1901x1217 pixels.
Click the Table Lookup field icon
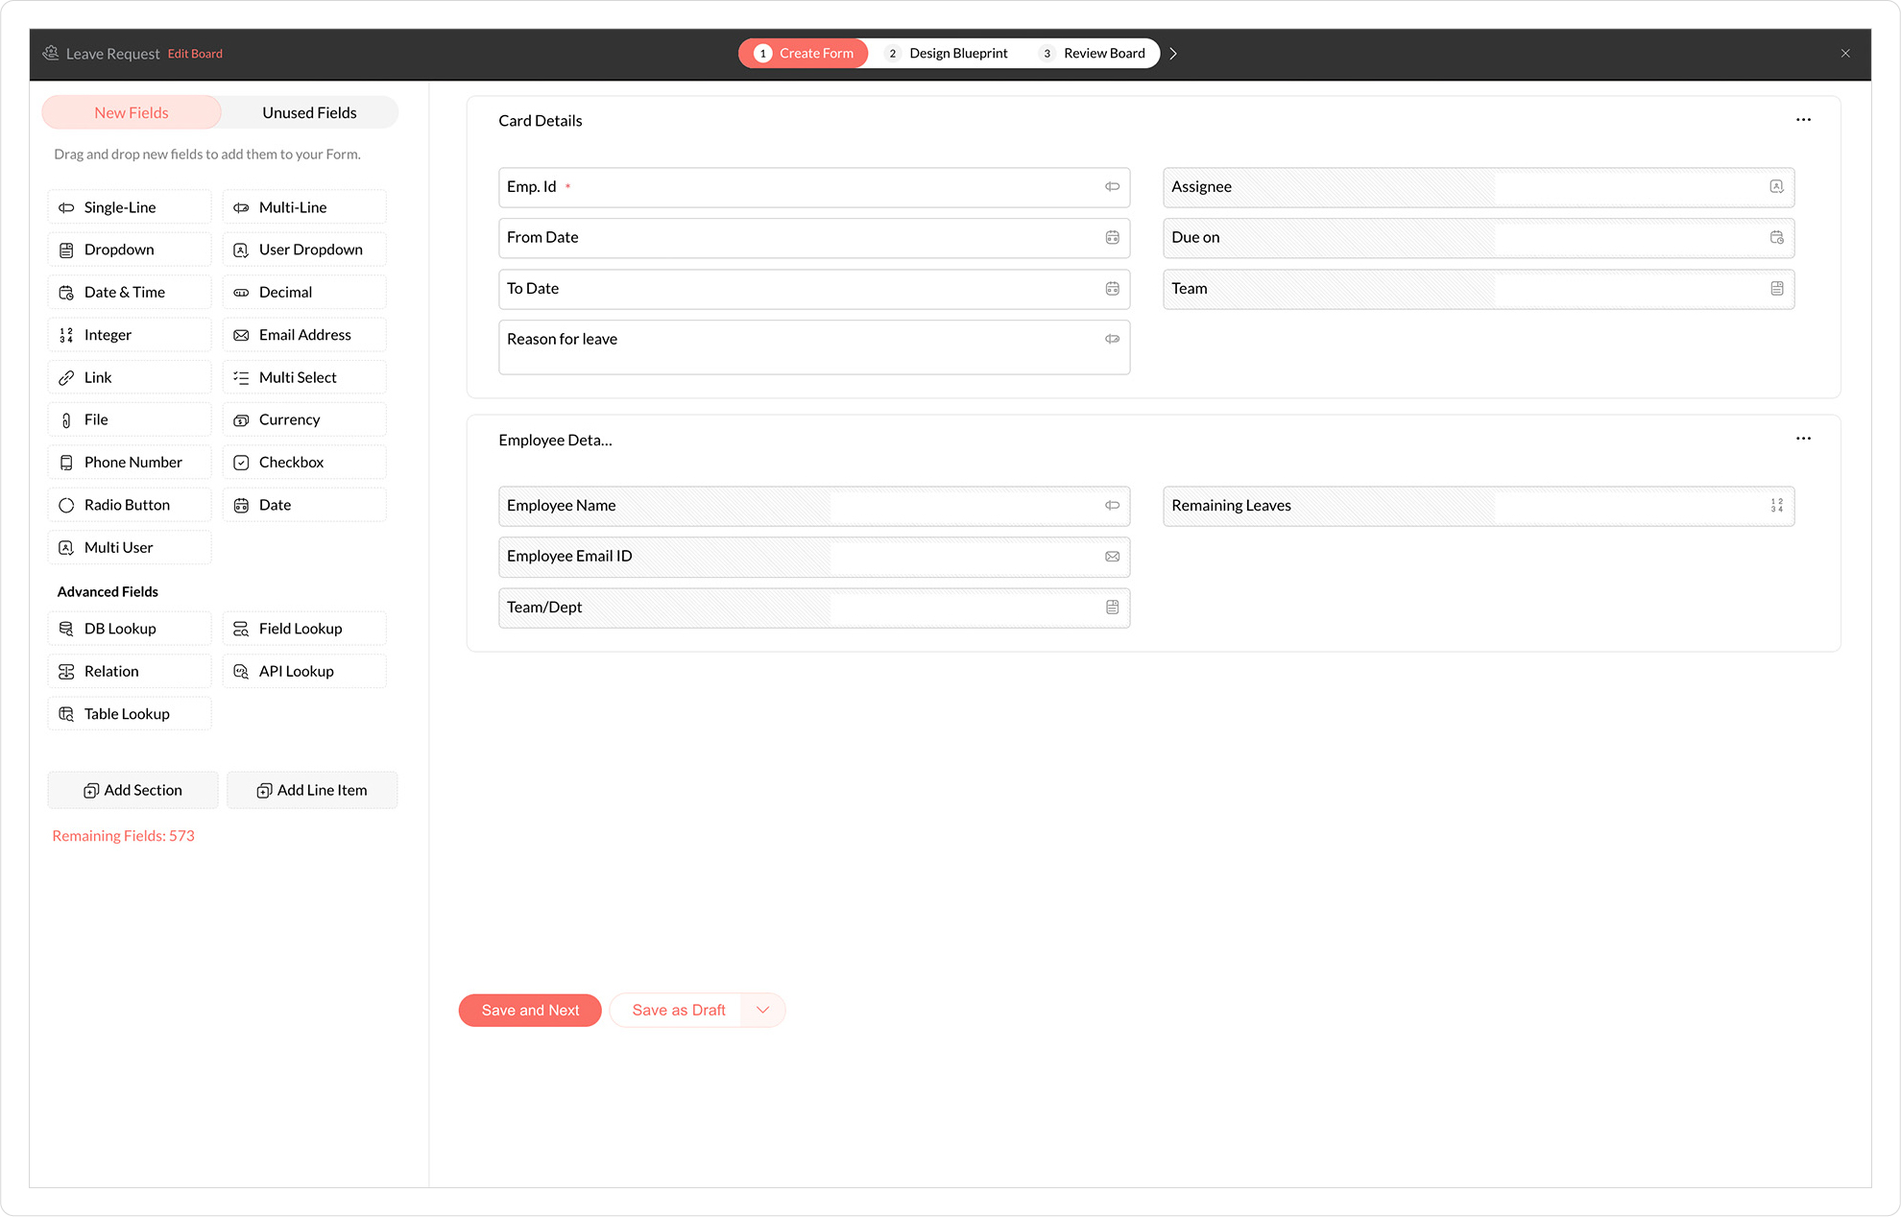66,714
